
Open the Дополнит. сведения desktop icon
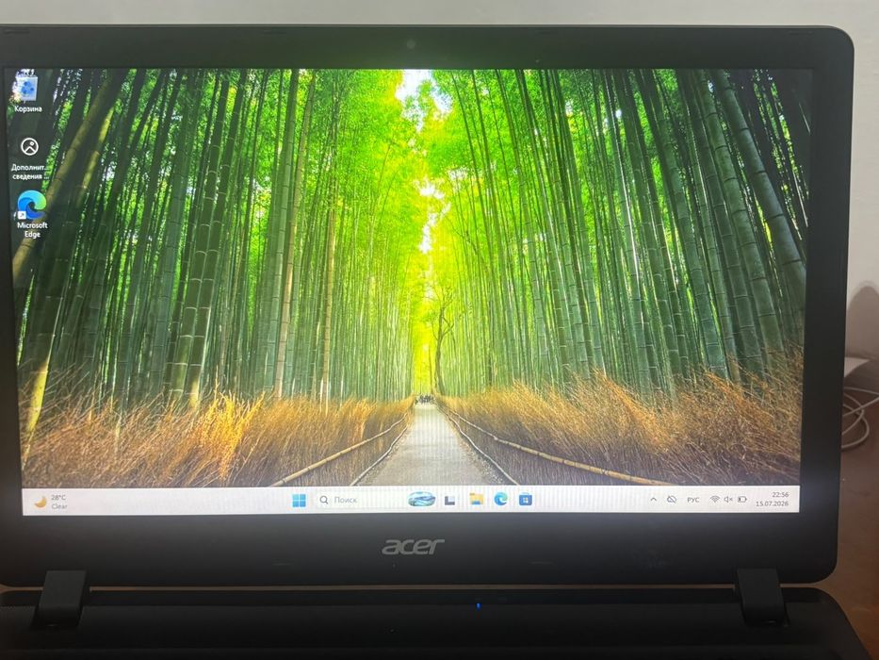pyautogui.click(x=28, y=158)
